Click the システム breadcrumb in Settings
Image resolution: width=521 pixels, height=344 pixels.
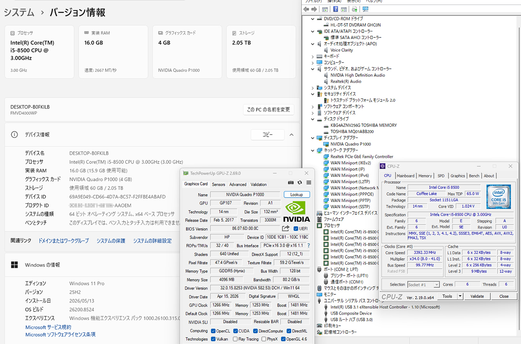pos(19,13)
